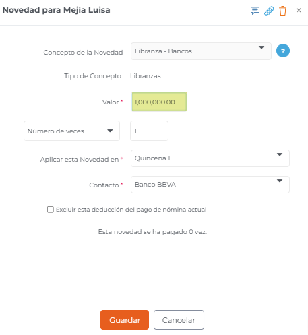Open the comments icon in the header

click(x=255, y=11)
